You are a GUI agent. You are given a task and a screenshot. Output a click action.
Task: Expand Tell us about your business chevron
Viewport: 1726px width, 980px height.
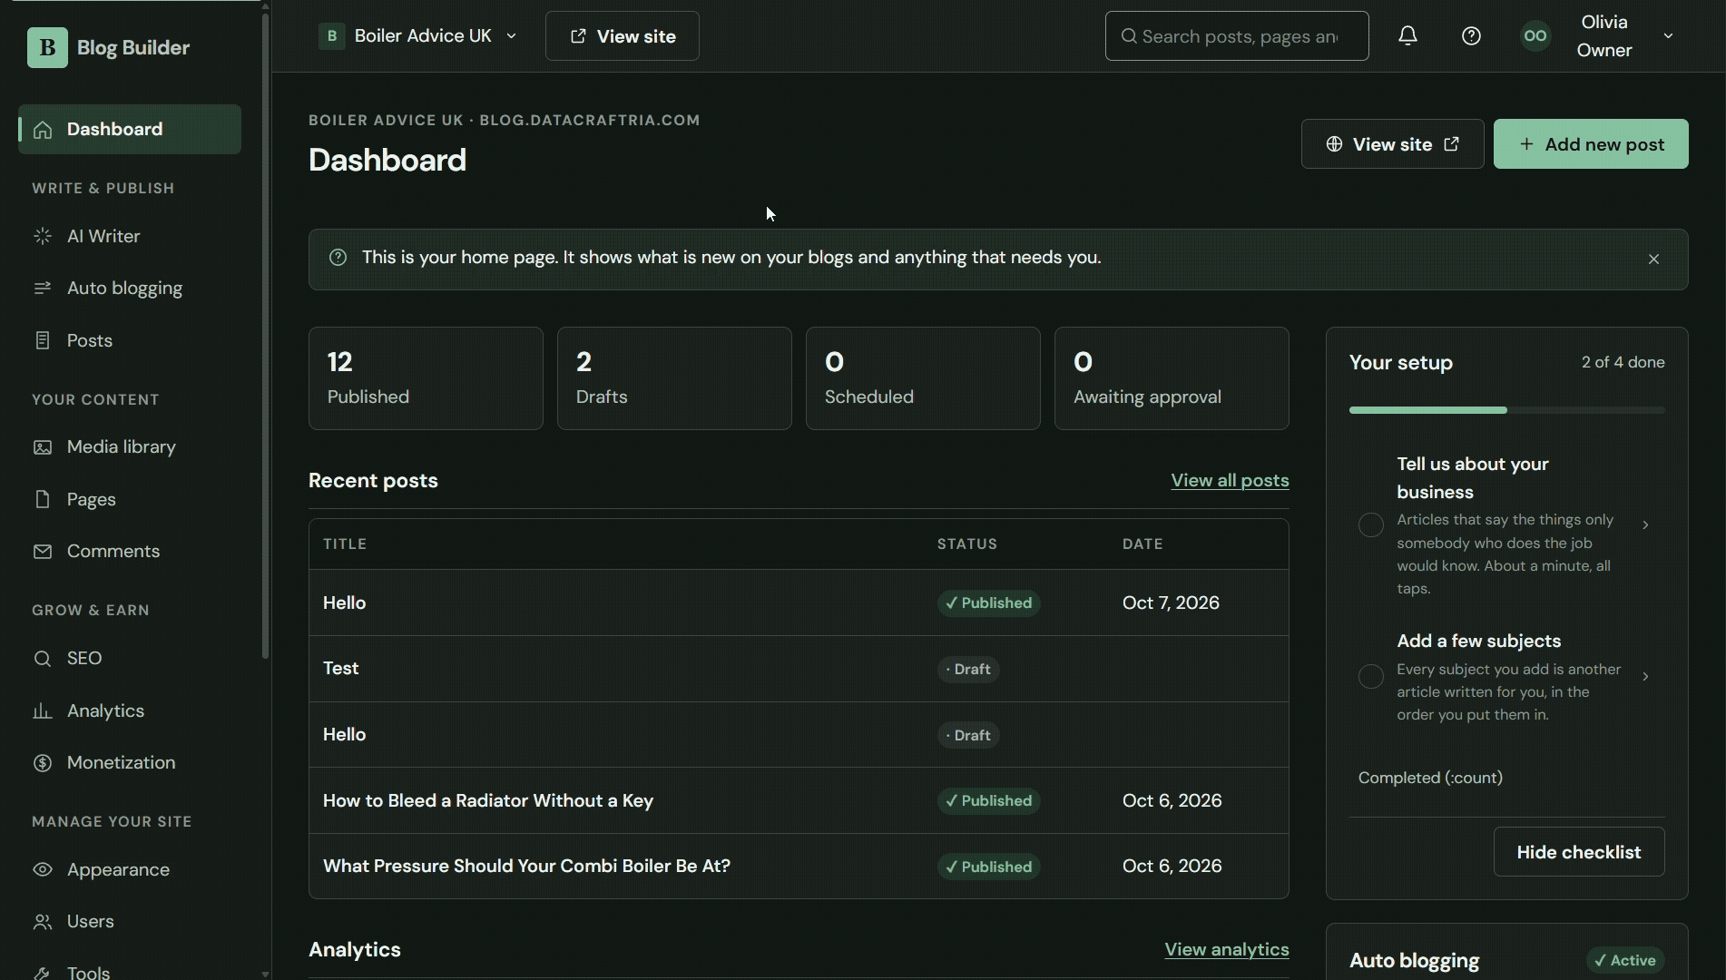tap(1645, 524)
